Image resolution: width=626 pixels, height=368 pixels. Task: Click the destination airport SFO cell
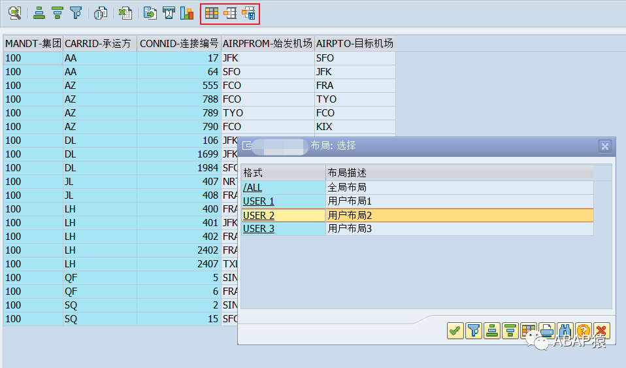[x=355, y=58]
